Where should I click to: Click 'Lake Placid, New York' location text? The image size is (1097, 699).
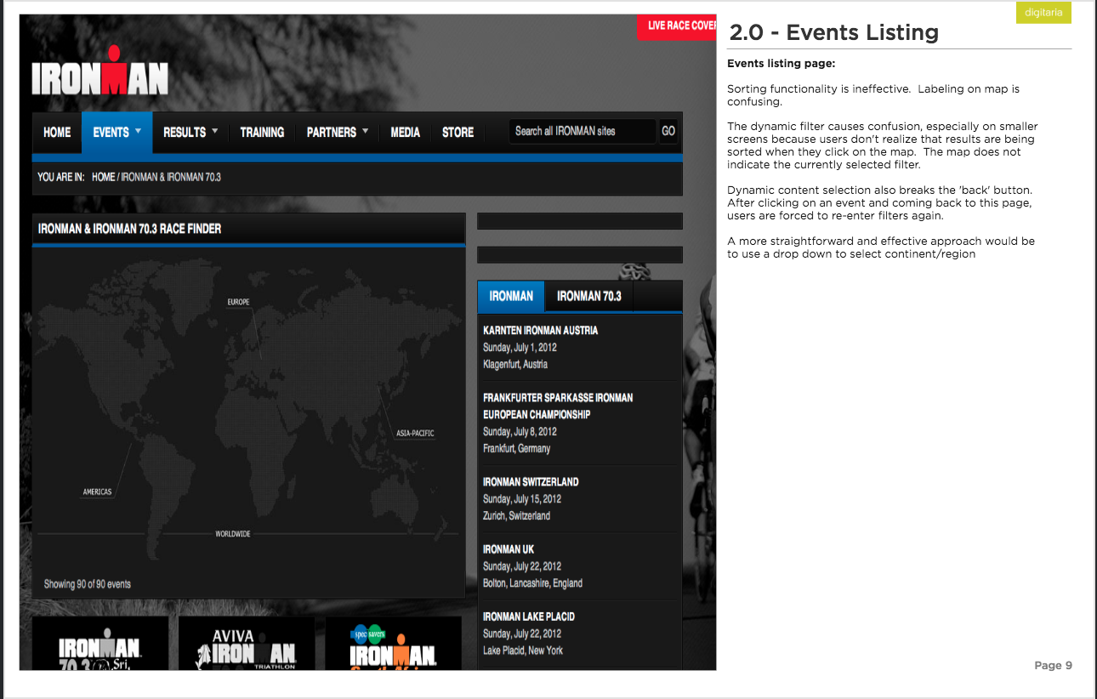pos(523,650)
